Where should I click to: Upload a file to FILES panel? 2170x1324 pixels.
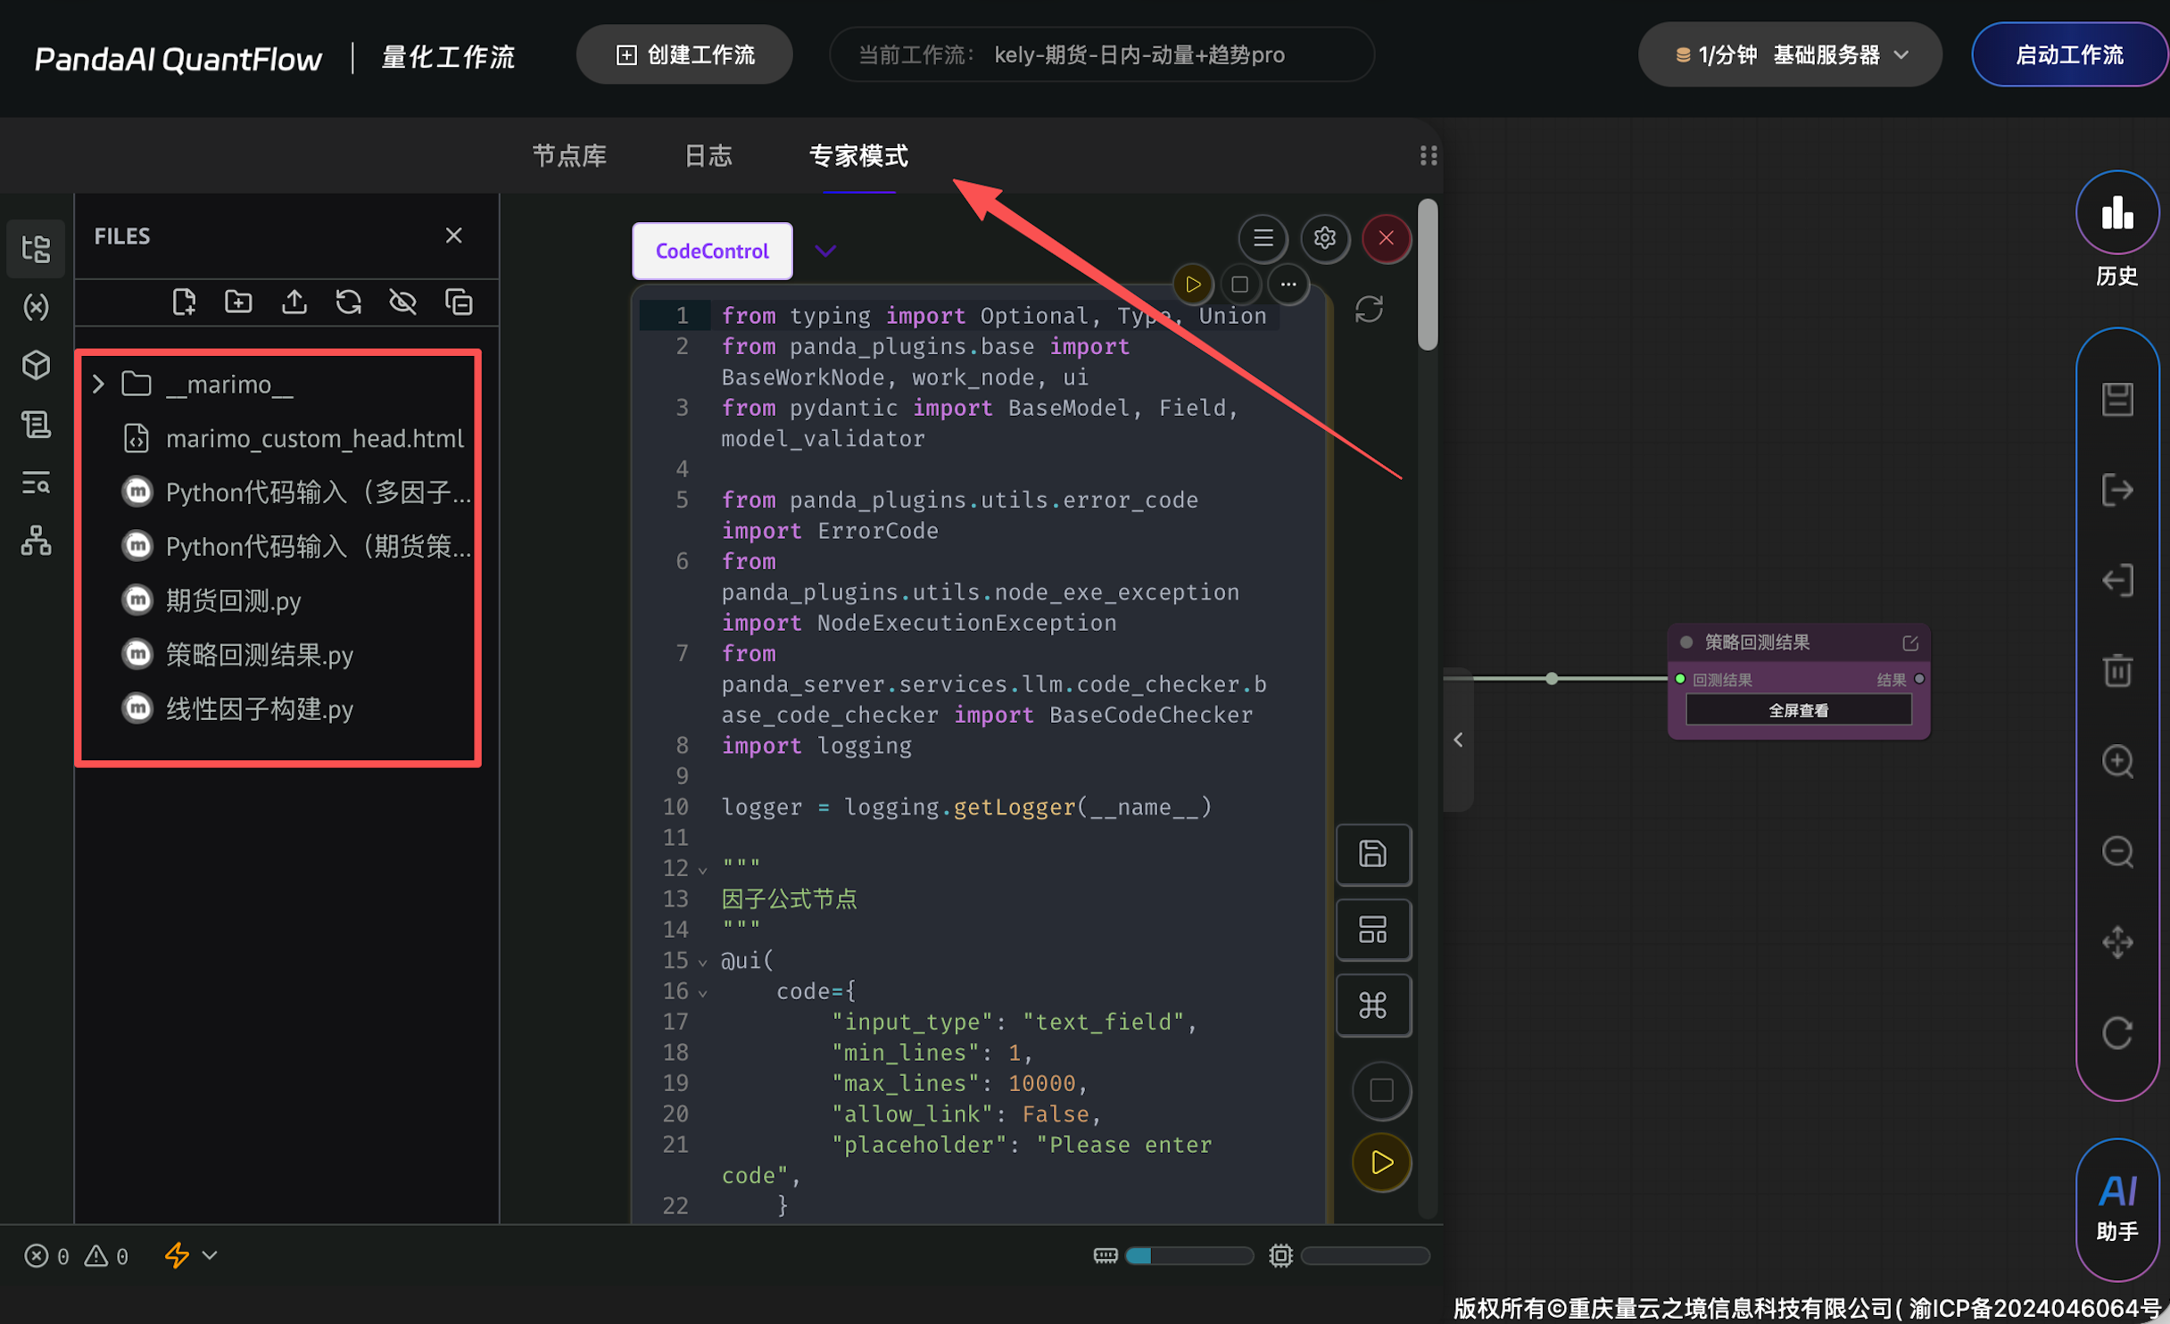(294, 302)
